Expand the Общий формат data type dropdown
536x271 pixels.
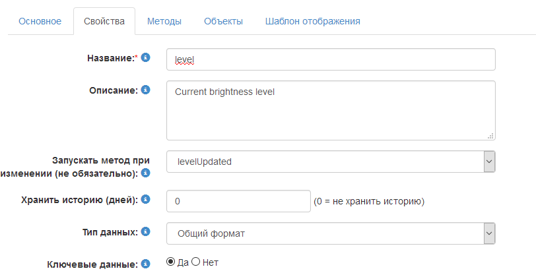[x=331, y=233]
